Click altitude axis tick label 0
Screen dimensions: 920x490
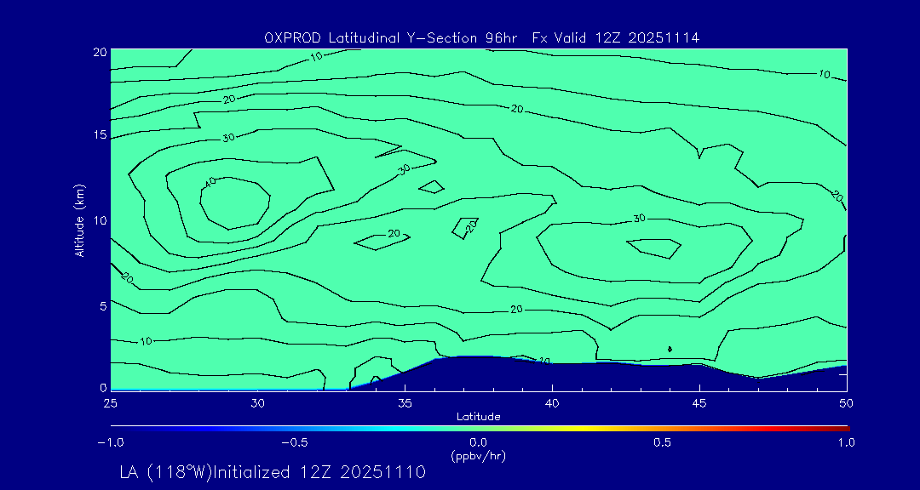pyautogui.click(x=103, y=387)
